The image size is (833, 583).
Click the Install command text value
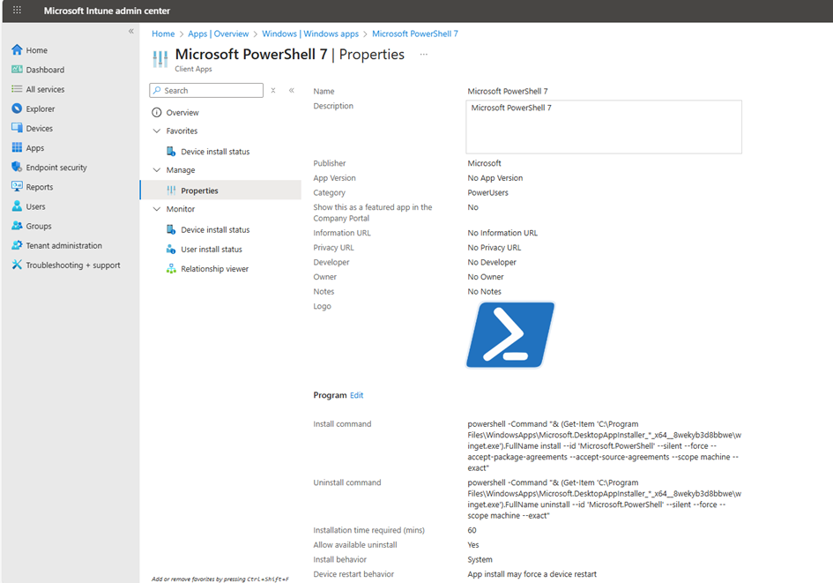(604, 446)
